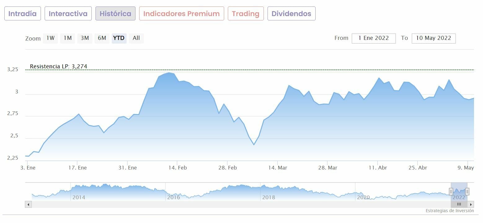483x223 pixels.
Task: Click the YTD zoom button
Action: click(119, 38)
